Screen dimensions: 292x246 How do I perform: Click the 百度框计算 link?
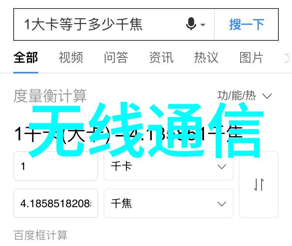40,235
